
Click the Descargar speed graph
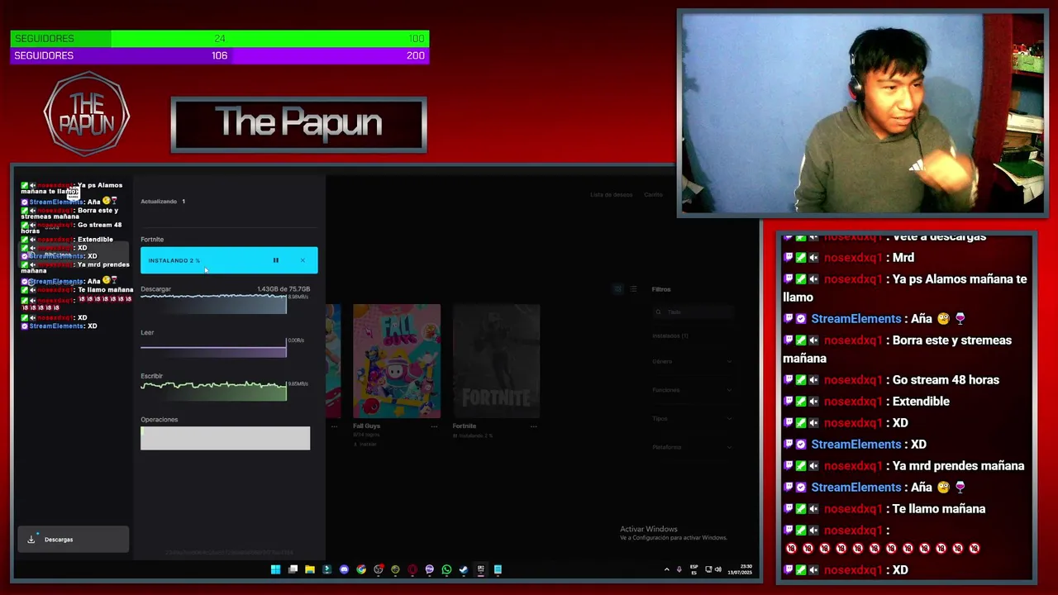[x=213, y=304]
